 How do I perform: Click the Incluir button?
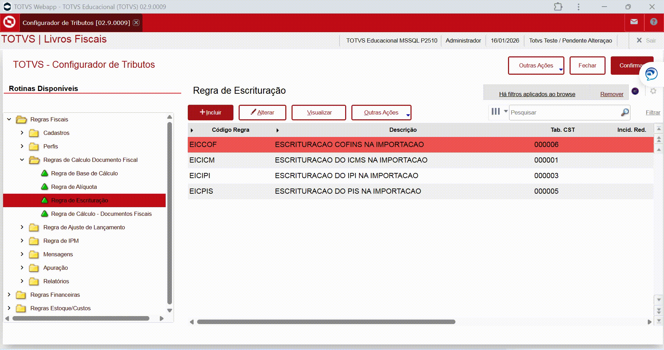pyautogui.click(x=211, y=112)
